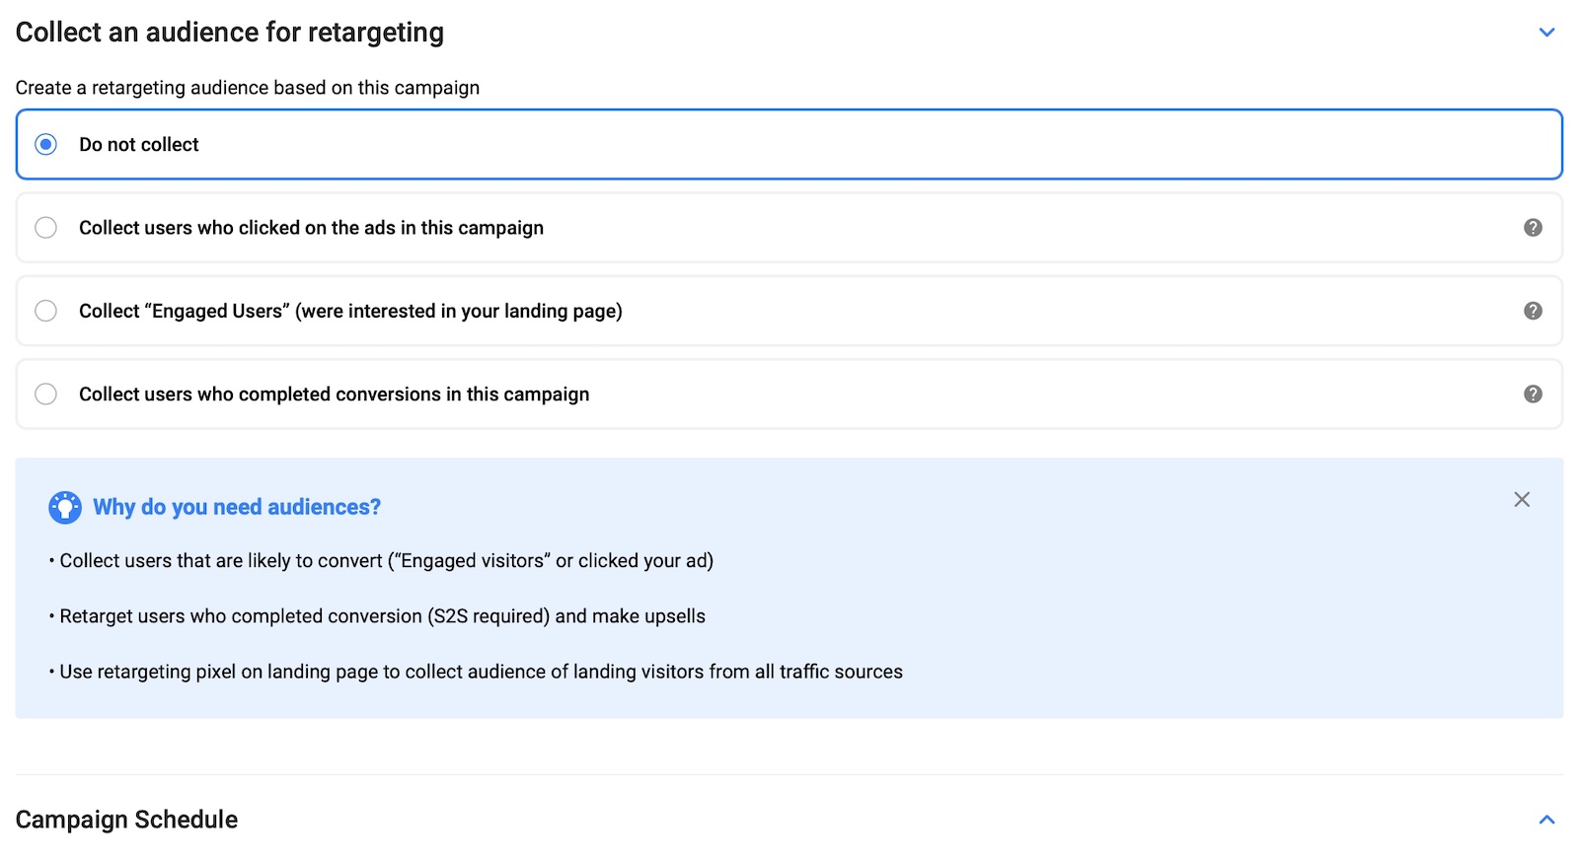Select radio for users who completed conversions
The height and width of the screenshot is (860, 1579).
coord(45,394)
